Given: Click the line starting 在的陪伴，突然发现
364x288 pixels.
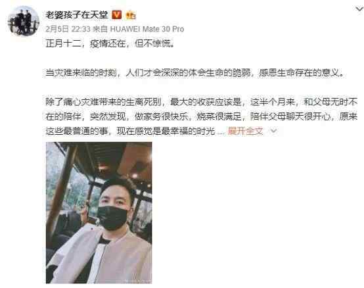Looking at the screenshot, I should pyautogui.click(x=201, y=116).
